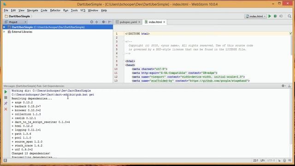Click '+ dart_to_js_script_rewriter' output line
This screenshot has height=166, width=295.
[x=41, y=122]
